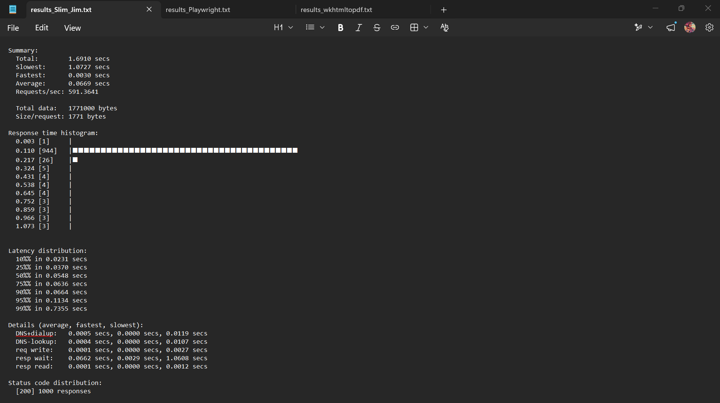Expand the list style dropdown
This screenshot has height=403, width=720.
[x=322, y=27]
